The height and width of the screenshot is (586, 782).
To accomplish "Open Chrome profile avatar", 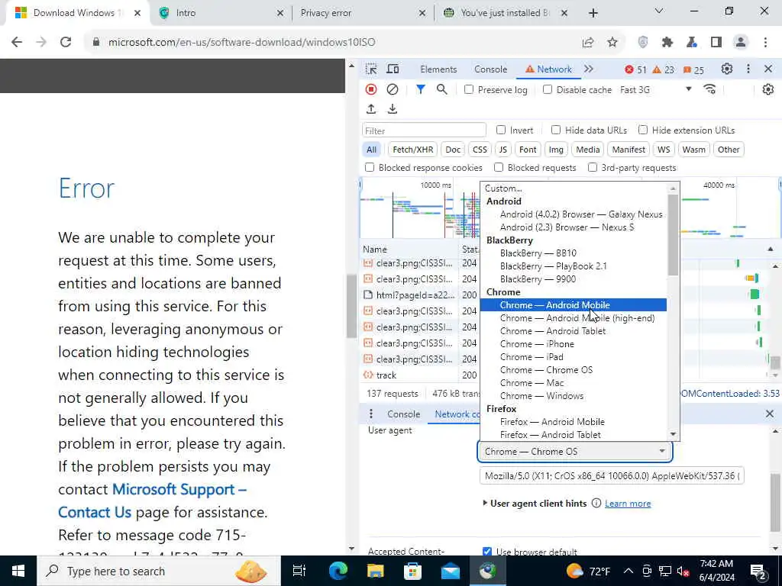I will (x=741, y=43).
